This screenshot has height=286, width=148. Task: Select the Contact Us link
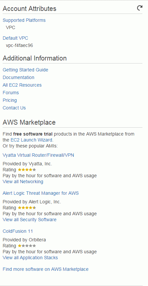[14, 108]
